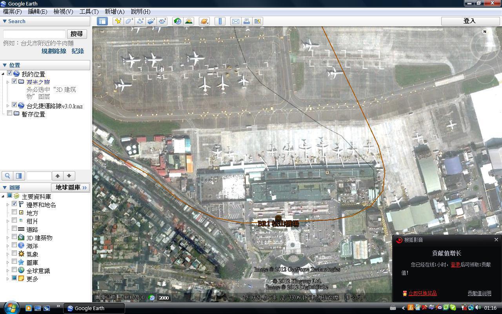Open the planet switcher dropdown

204,21
